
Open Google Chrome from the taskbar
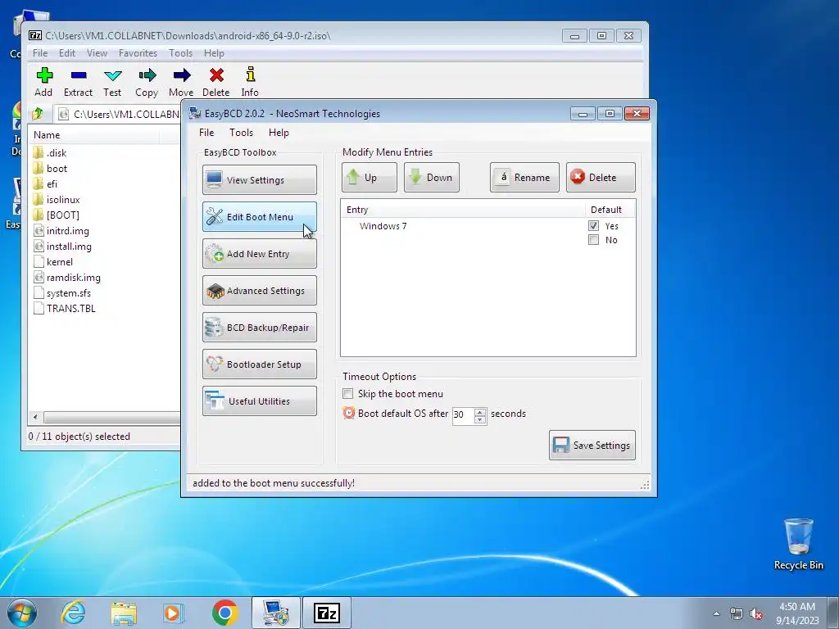tap(224, 613)
